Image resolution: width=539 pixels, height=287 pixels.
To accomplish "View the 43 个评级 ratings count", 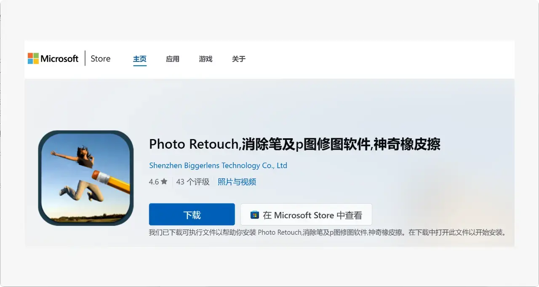I will (192, 182).
